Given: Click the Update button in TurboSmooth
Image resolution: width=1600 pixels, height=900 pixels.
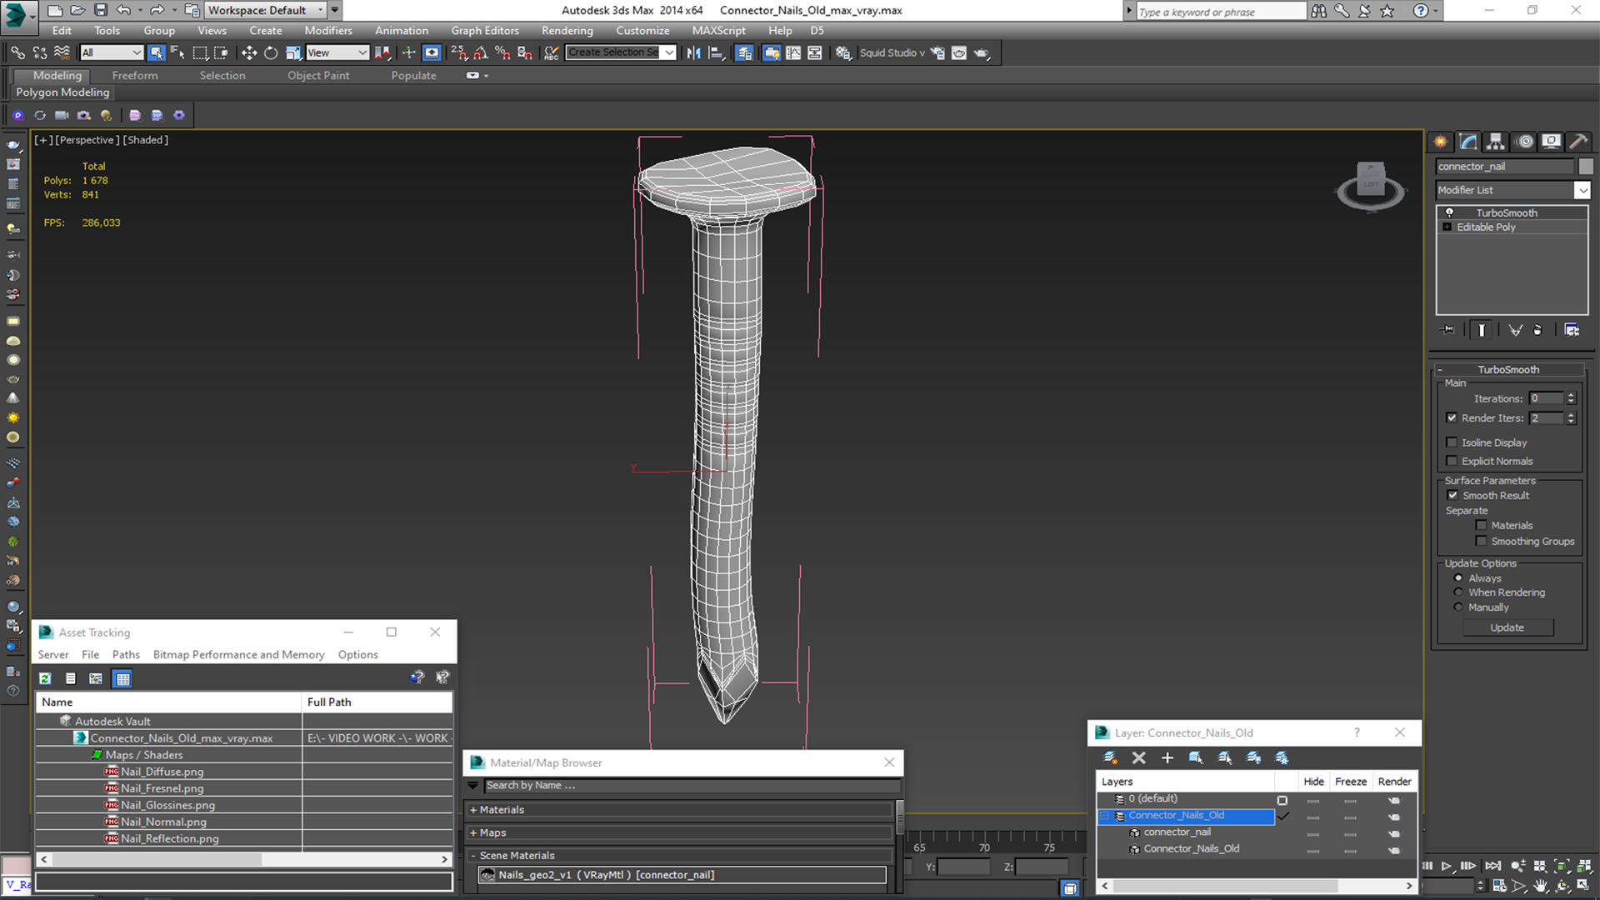Looking at the screenshot, I should [1507, 627].
